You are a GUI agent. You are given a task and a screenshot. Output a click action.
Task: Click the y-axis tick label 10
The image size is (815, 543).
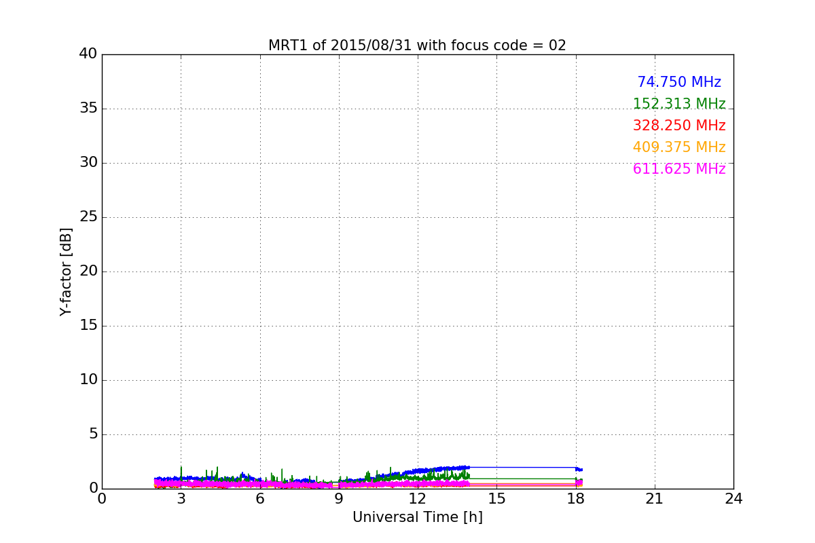coord(88,380)
